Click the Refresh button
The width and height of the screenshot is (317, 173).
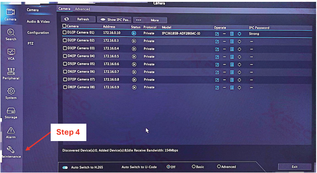click(78, 19)
